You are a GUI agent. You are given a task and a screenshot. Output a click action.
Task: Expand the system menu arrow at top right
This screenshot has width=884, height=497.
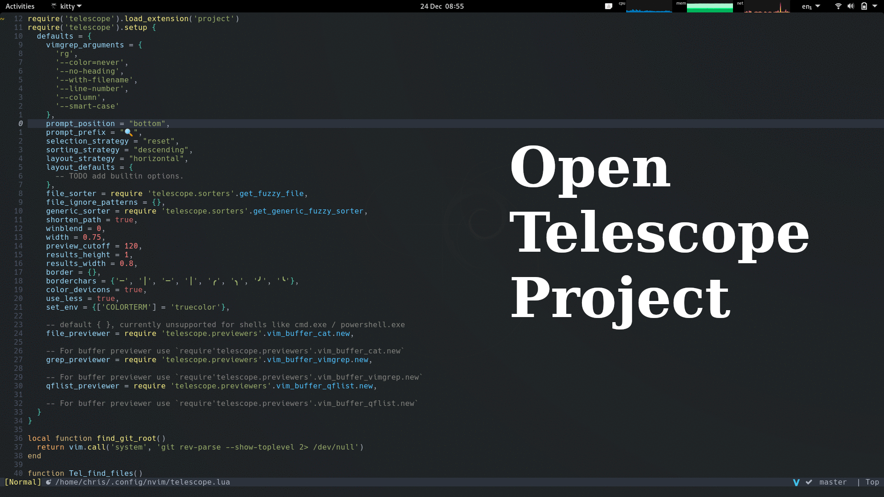coord(875,6)
